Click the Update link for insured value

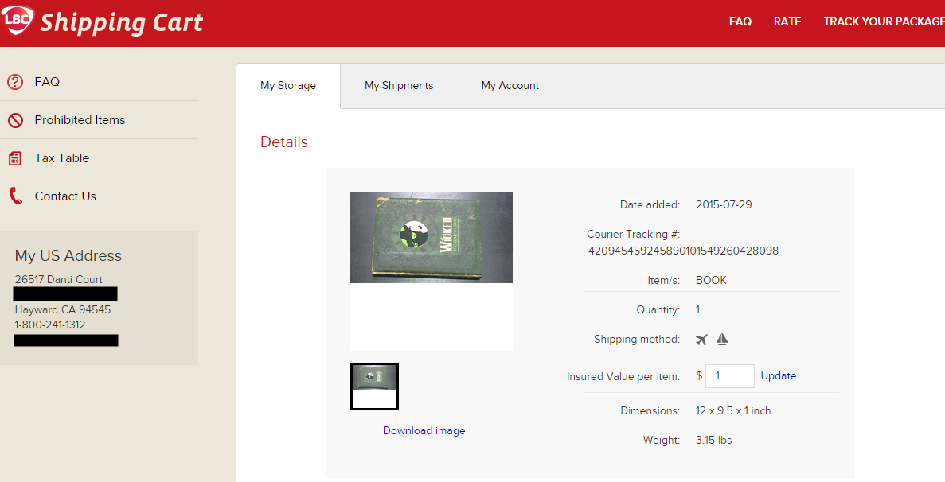tap(778, 375)
